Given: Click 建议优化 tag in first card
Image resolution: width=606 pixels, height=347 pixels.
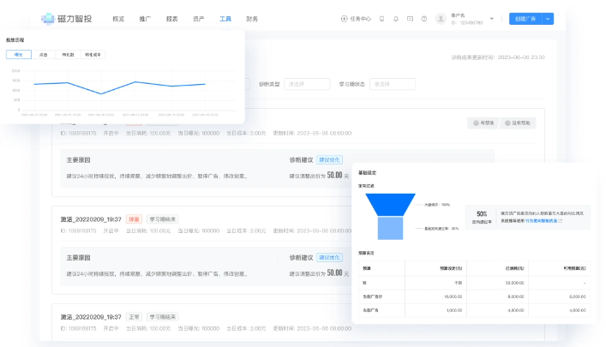Looking at the screenshot, I should click(329, 159).
